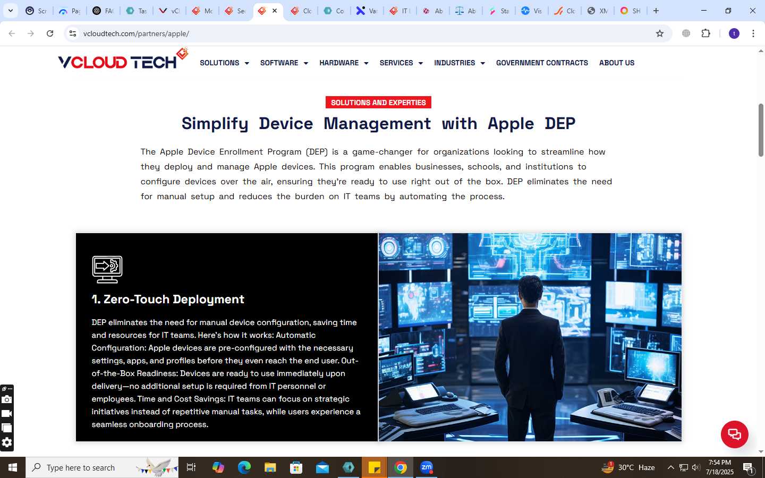Go back to the previous page
Screen dimensions: 765x478
coord(12,33)
